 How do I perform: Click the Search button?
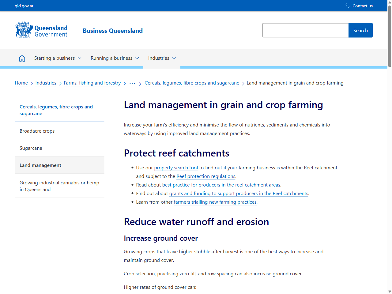tap(360, 30)
